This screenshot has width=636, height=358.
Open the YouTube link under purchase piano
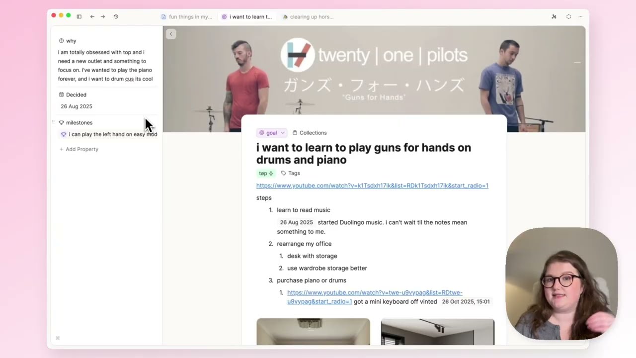375,297
